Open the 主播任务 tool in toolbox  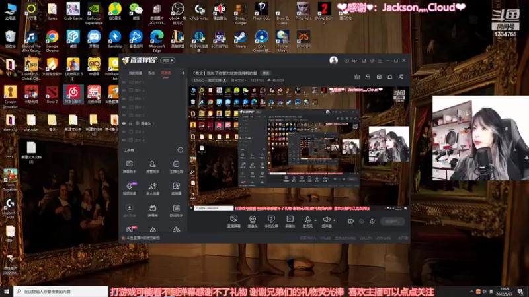click(x=176, y=167)
